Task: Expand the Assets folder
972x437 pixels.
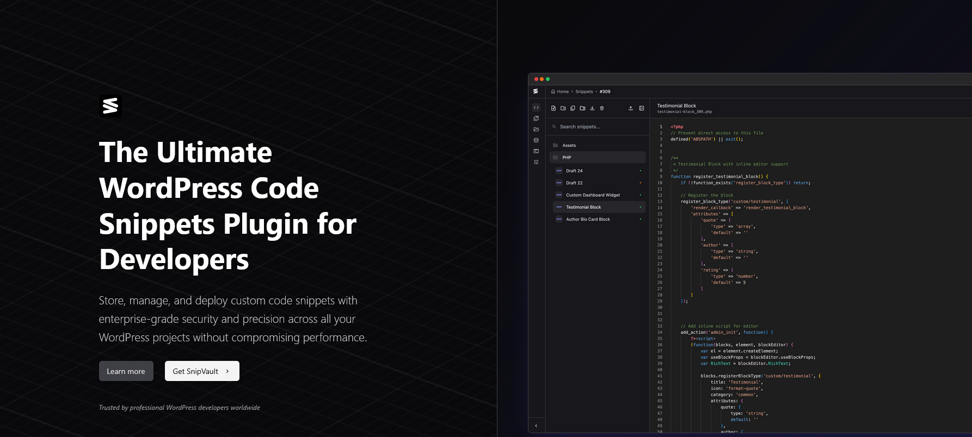Action: 598,145
